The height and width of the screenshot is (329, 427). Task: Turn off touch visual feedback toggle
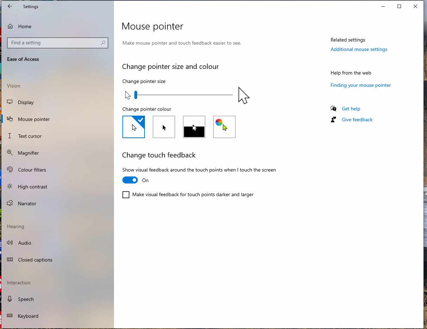(x=130, y=180)
